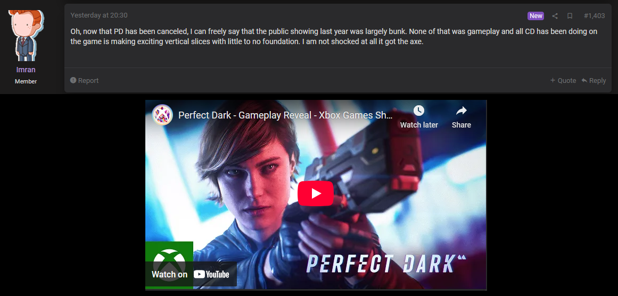Click the exclamation icon beside Report
The height and width of the screenshot is (296, 618).
coord(73,80)
